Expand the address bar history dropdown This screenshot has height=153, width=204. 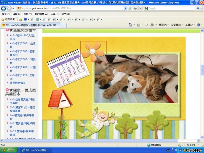pyautogui.click(x=125, y=9)
